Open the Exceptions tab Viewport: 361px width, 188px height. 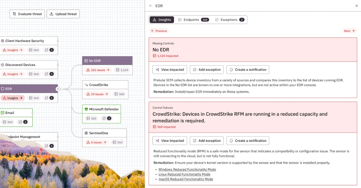coord(230,20)
